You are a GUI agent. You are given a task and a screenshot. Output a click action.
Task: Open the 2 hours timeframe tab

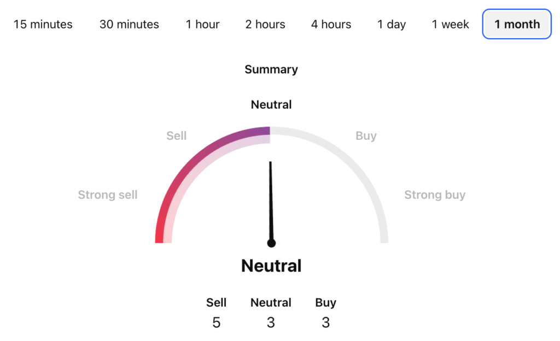point(265,25)
